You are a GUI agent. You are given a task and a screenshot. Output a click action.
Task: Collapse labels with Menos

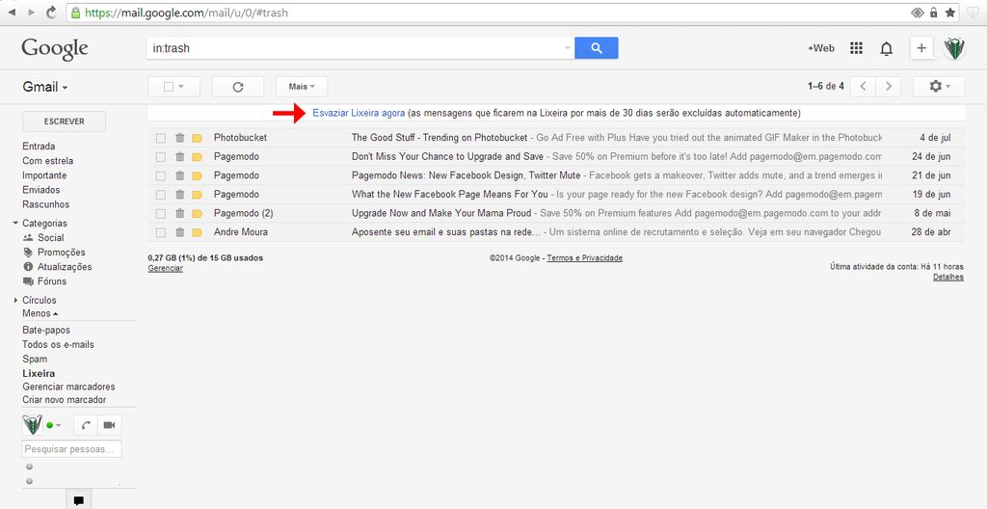40,313
